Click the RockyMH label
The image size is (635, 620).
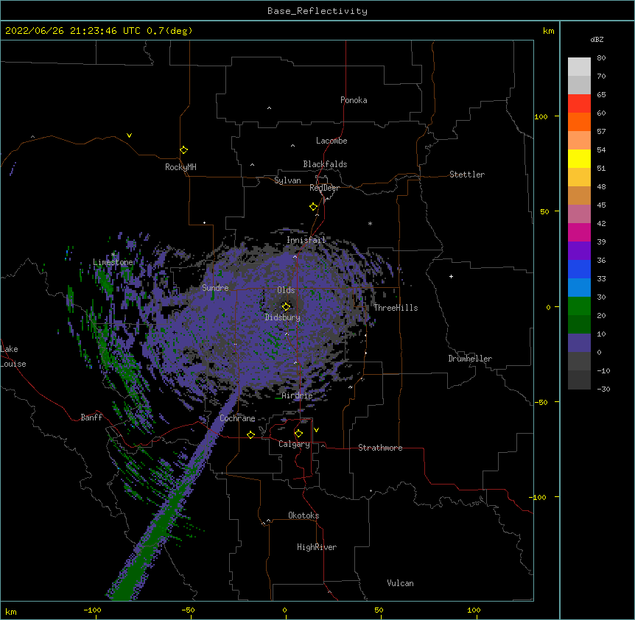click(x=180, y=166)
